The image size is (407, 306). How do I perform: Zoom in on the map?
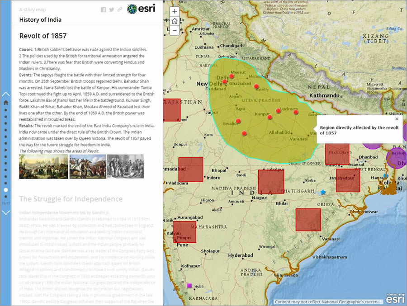tap(175, 11)
